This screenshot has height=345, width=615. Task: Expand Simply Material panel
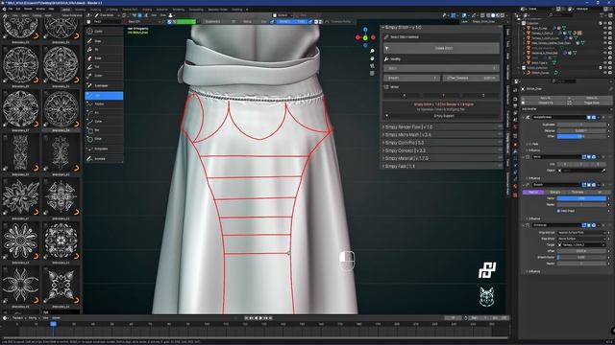(441, 158)
